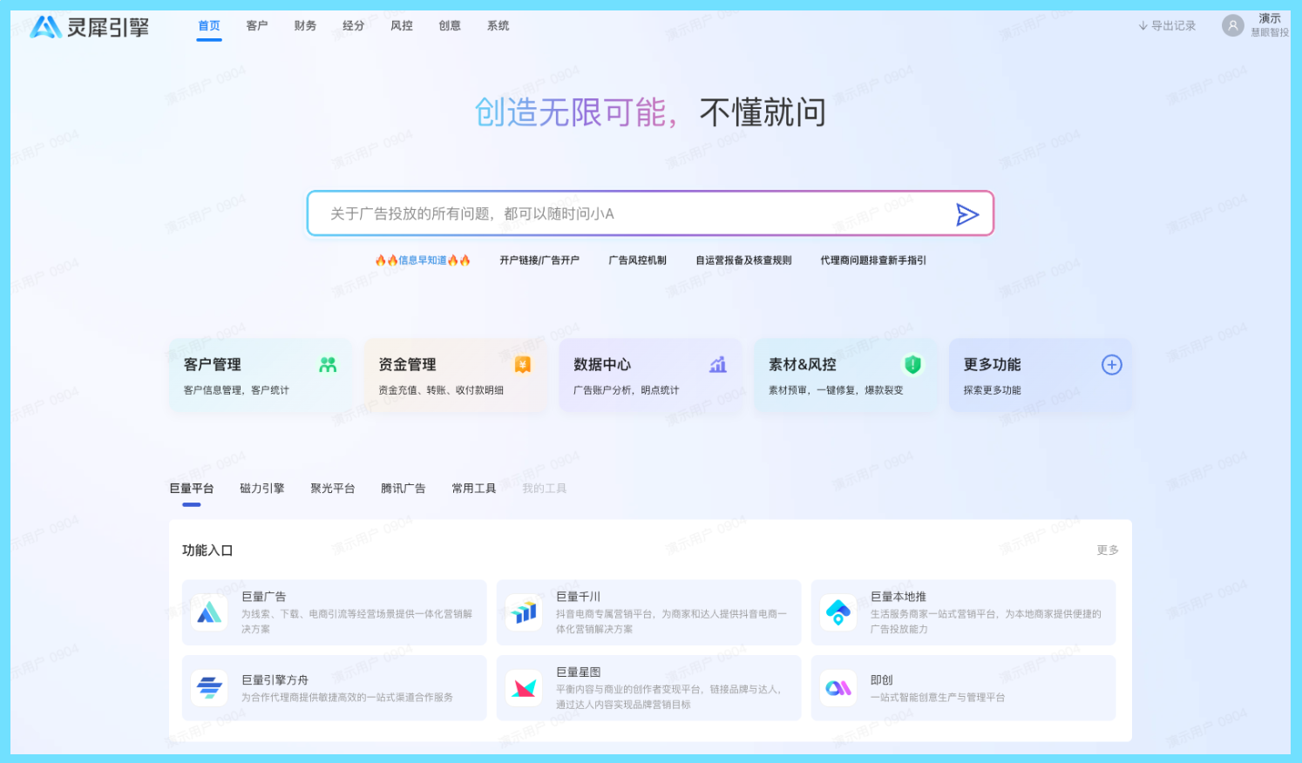Click the 客户信息管理, 客户统计 description
The height and width of the screenshot is (763, 1302).
236,390
